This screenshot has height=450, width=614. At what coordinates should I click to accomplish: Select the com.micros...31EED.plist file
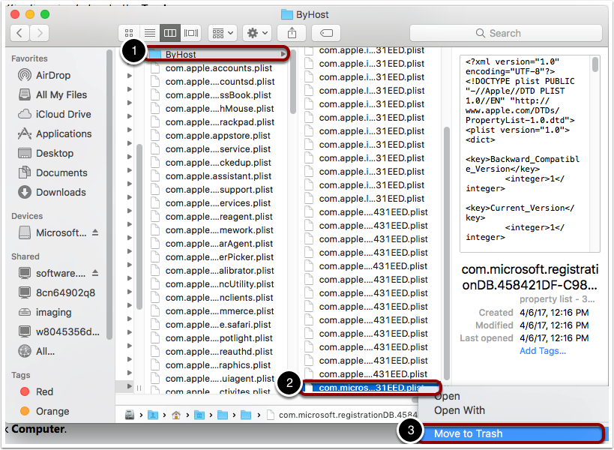coord(371,388)
